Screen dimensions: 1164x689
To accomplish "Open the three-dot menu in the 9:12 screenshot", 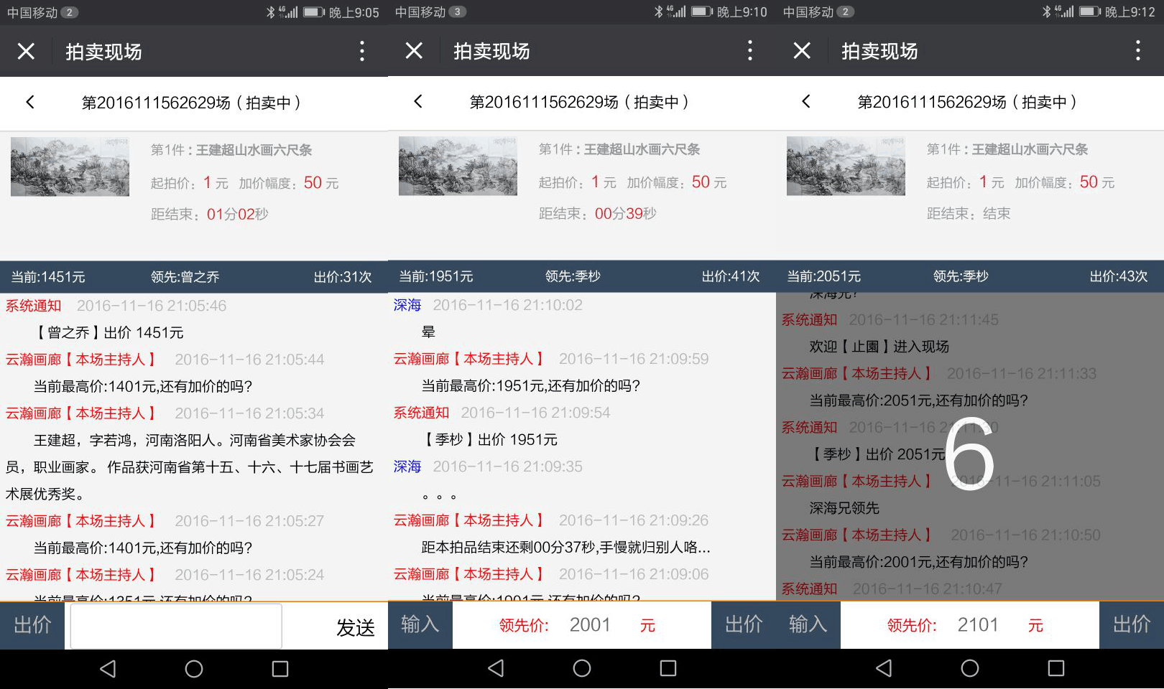I will (1137, 50).
